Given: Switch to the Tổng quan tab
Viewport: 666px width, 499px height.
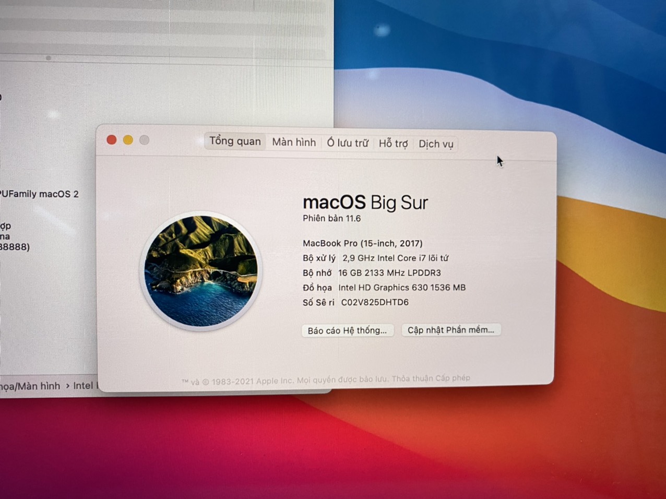Looking at the screenshot, I should [x=235, y=141].
